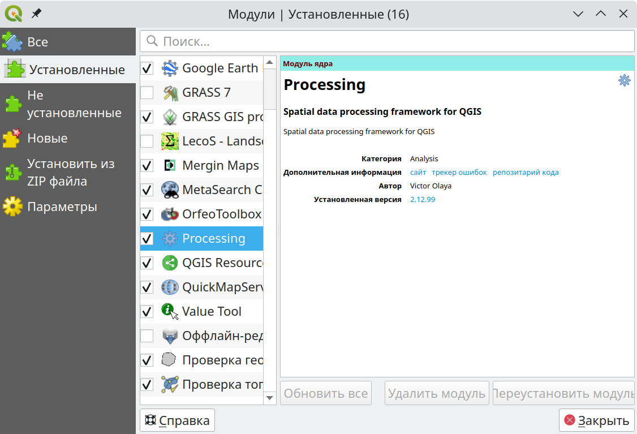
Task: Click the plugin list scroll-up arrow
Action: click(x=269, y=62)
